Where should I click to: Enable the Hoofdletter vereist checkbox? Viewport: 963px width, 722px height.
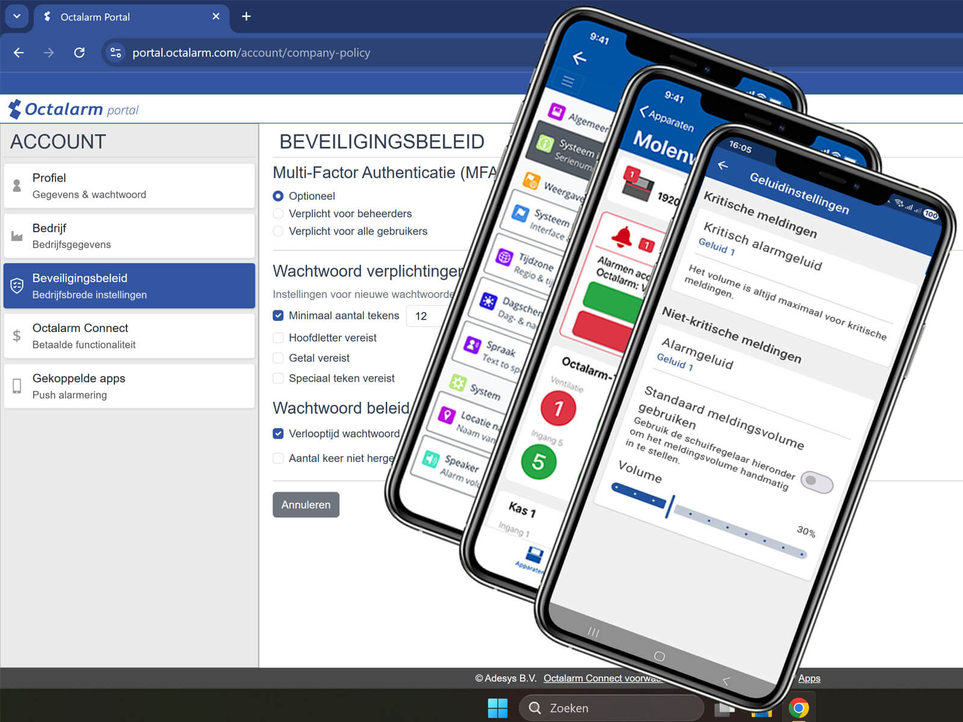tap(278, 338)
